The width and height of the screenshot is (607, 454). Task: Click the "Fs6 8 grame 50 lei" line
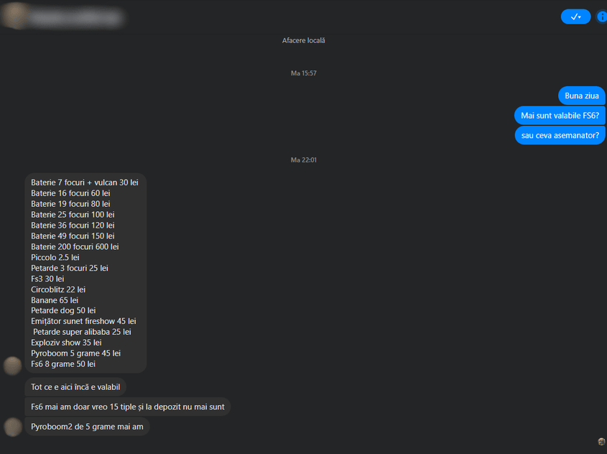pos(63,364)
